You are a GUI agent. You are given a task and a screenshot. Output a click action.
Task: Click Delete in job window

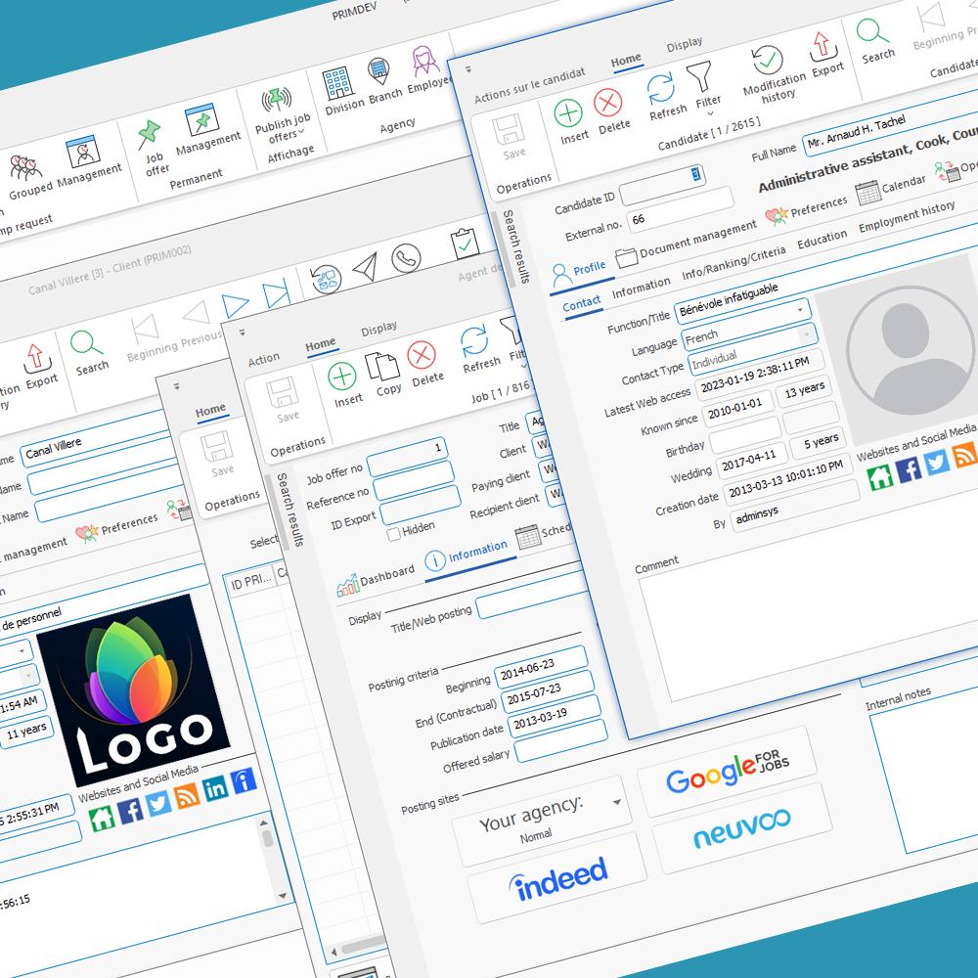pos(422,356)
